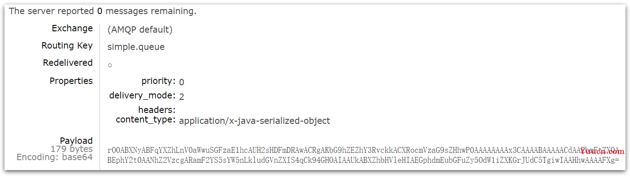
Task: Click the 'simple.queue' routing key value
Action: coord(136,47)
